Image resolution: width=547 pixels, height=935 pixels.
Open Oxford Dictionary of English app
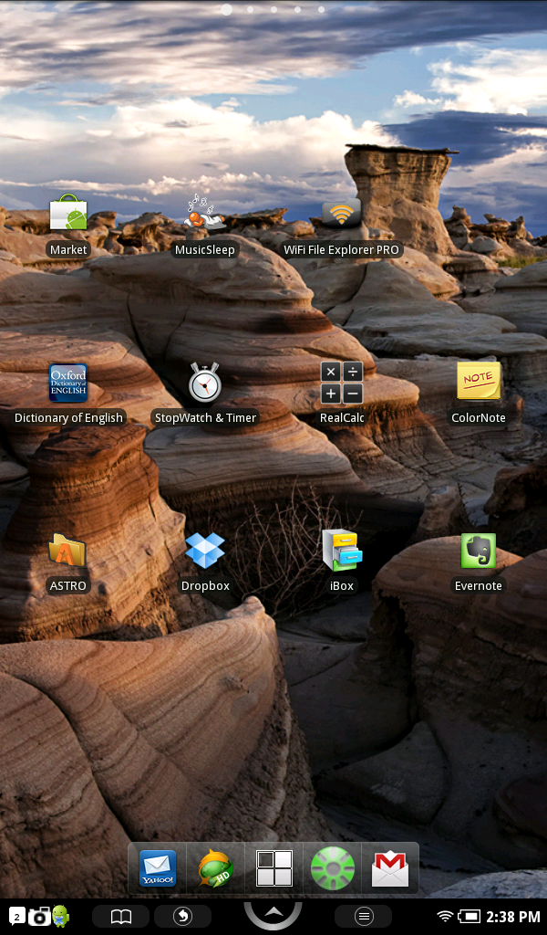(67, 383)
